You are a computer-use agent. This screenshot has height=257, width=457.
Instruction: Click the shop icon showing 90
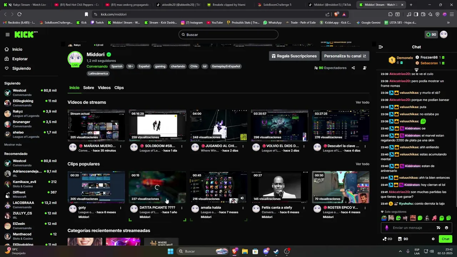403,239
